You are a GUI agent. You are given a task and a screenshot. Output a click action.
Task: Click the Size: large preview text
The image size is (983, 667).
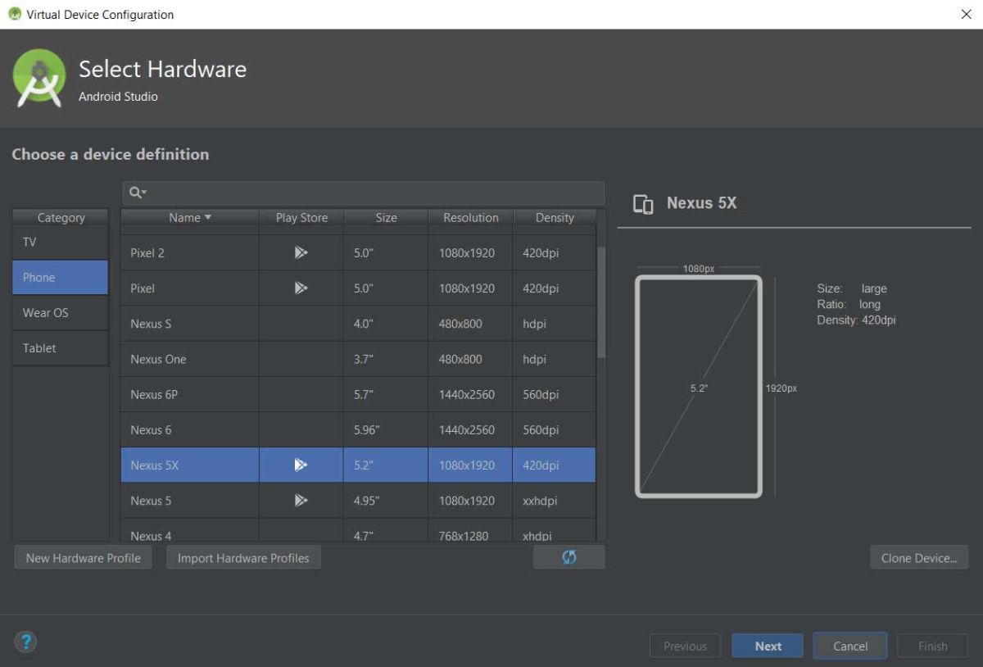[852, 288]
